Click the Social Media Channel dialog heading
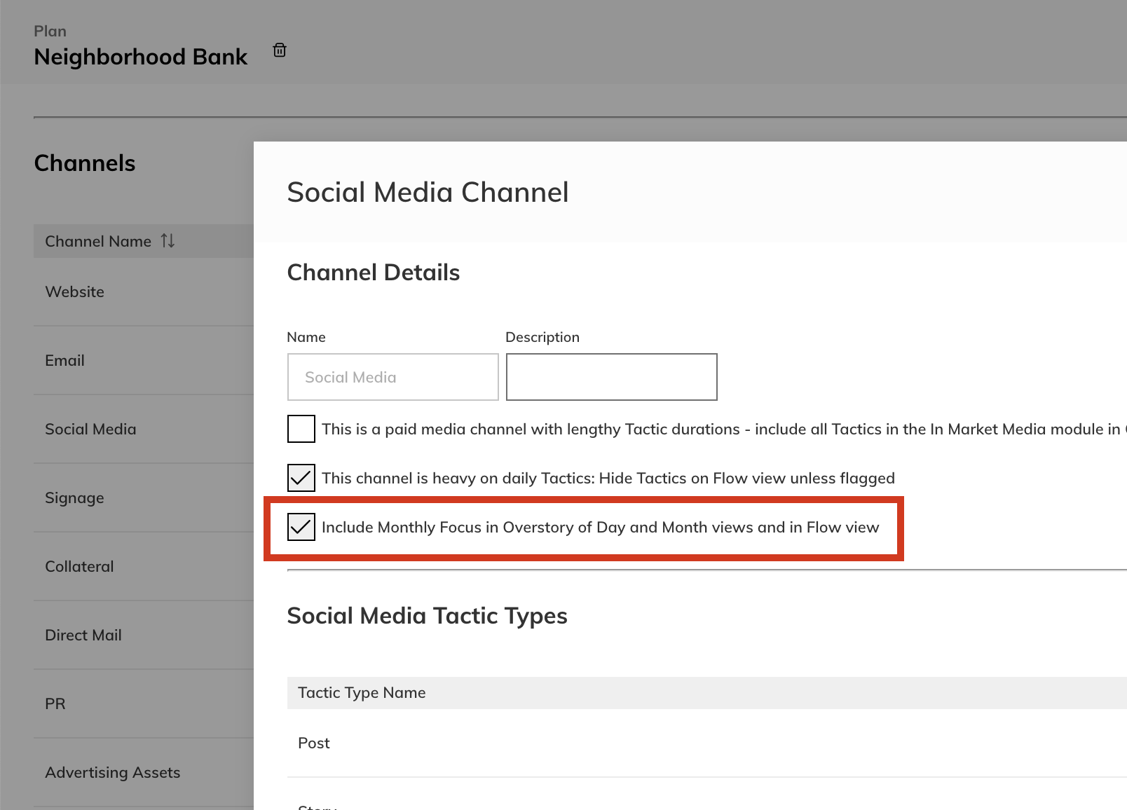Image resolution: width=1127 pixels, height=810 pixels. click(428, 192)
